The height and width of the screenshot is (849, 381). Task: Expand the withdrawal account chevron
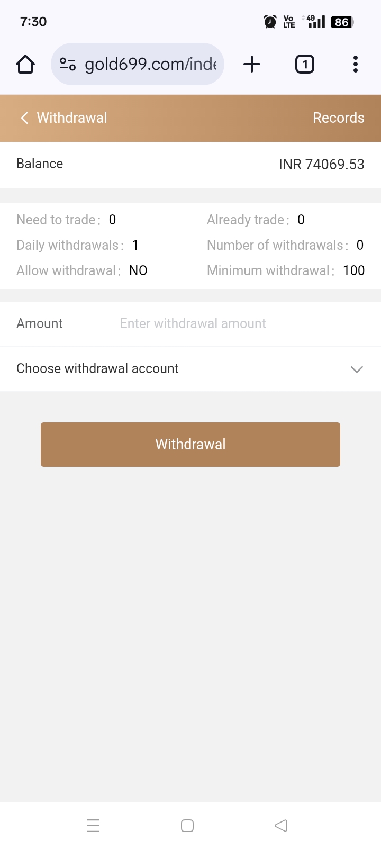pos(357,369)
